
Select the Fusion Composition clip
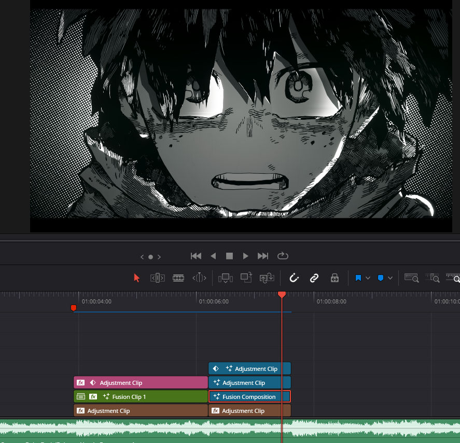pos(249,397)
